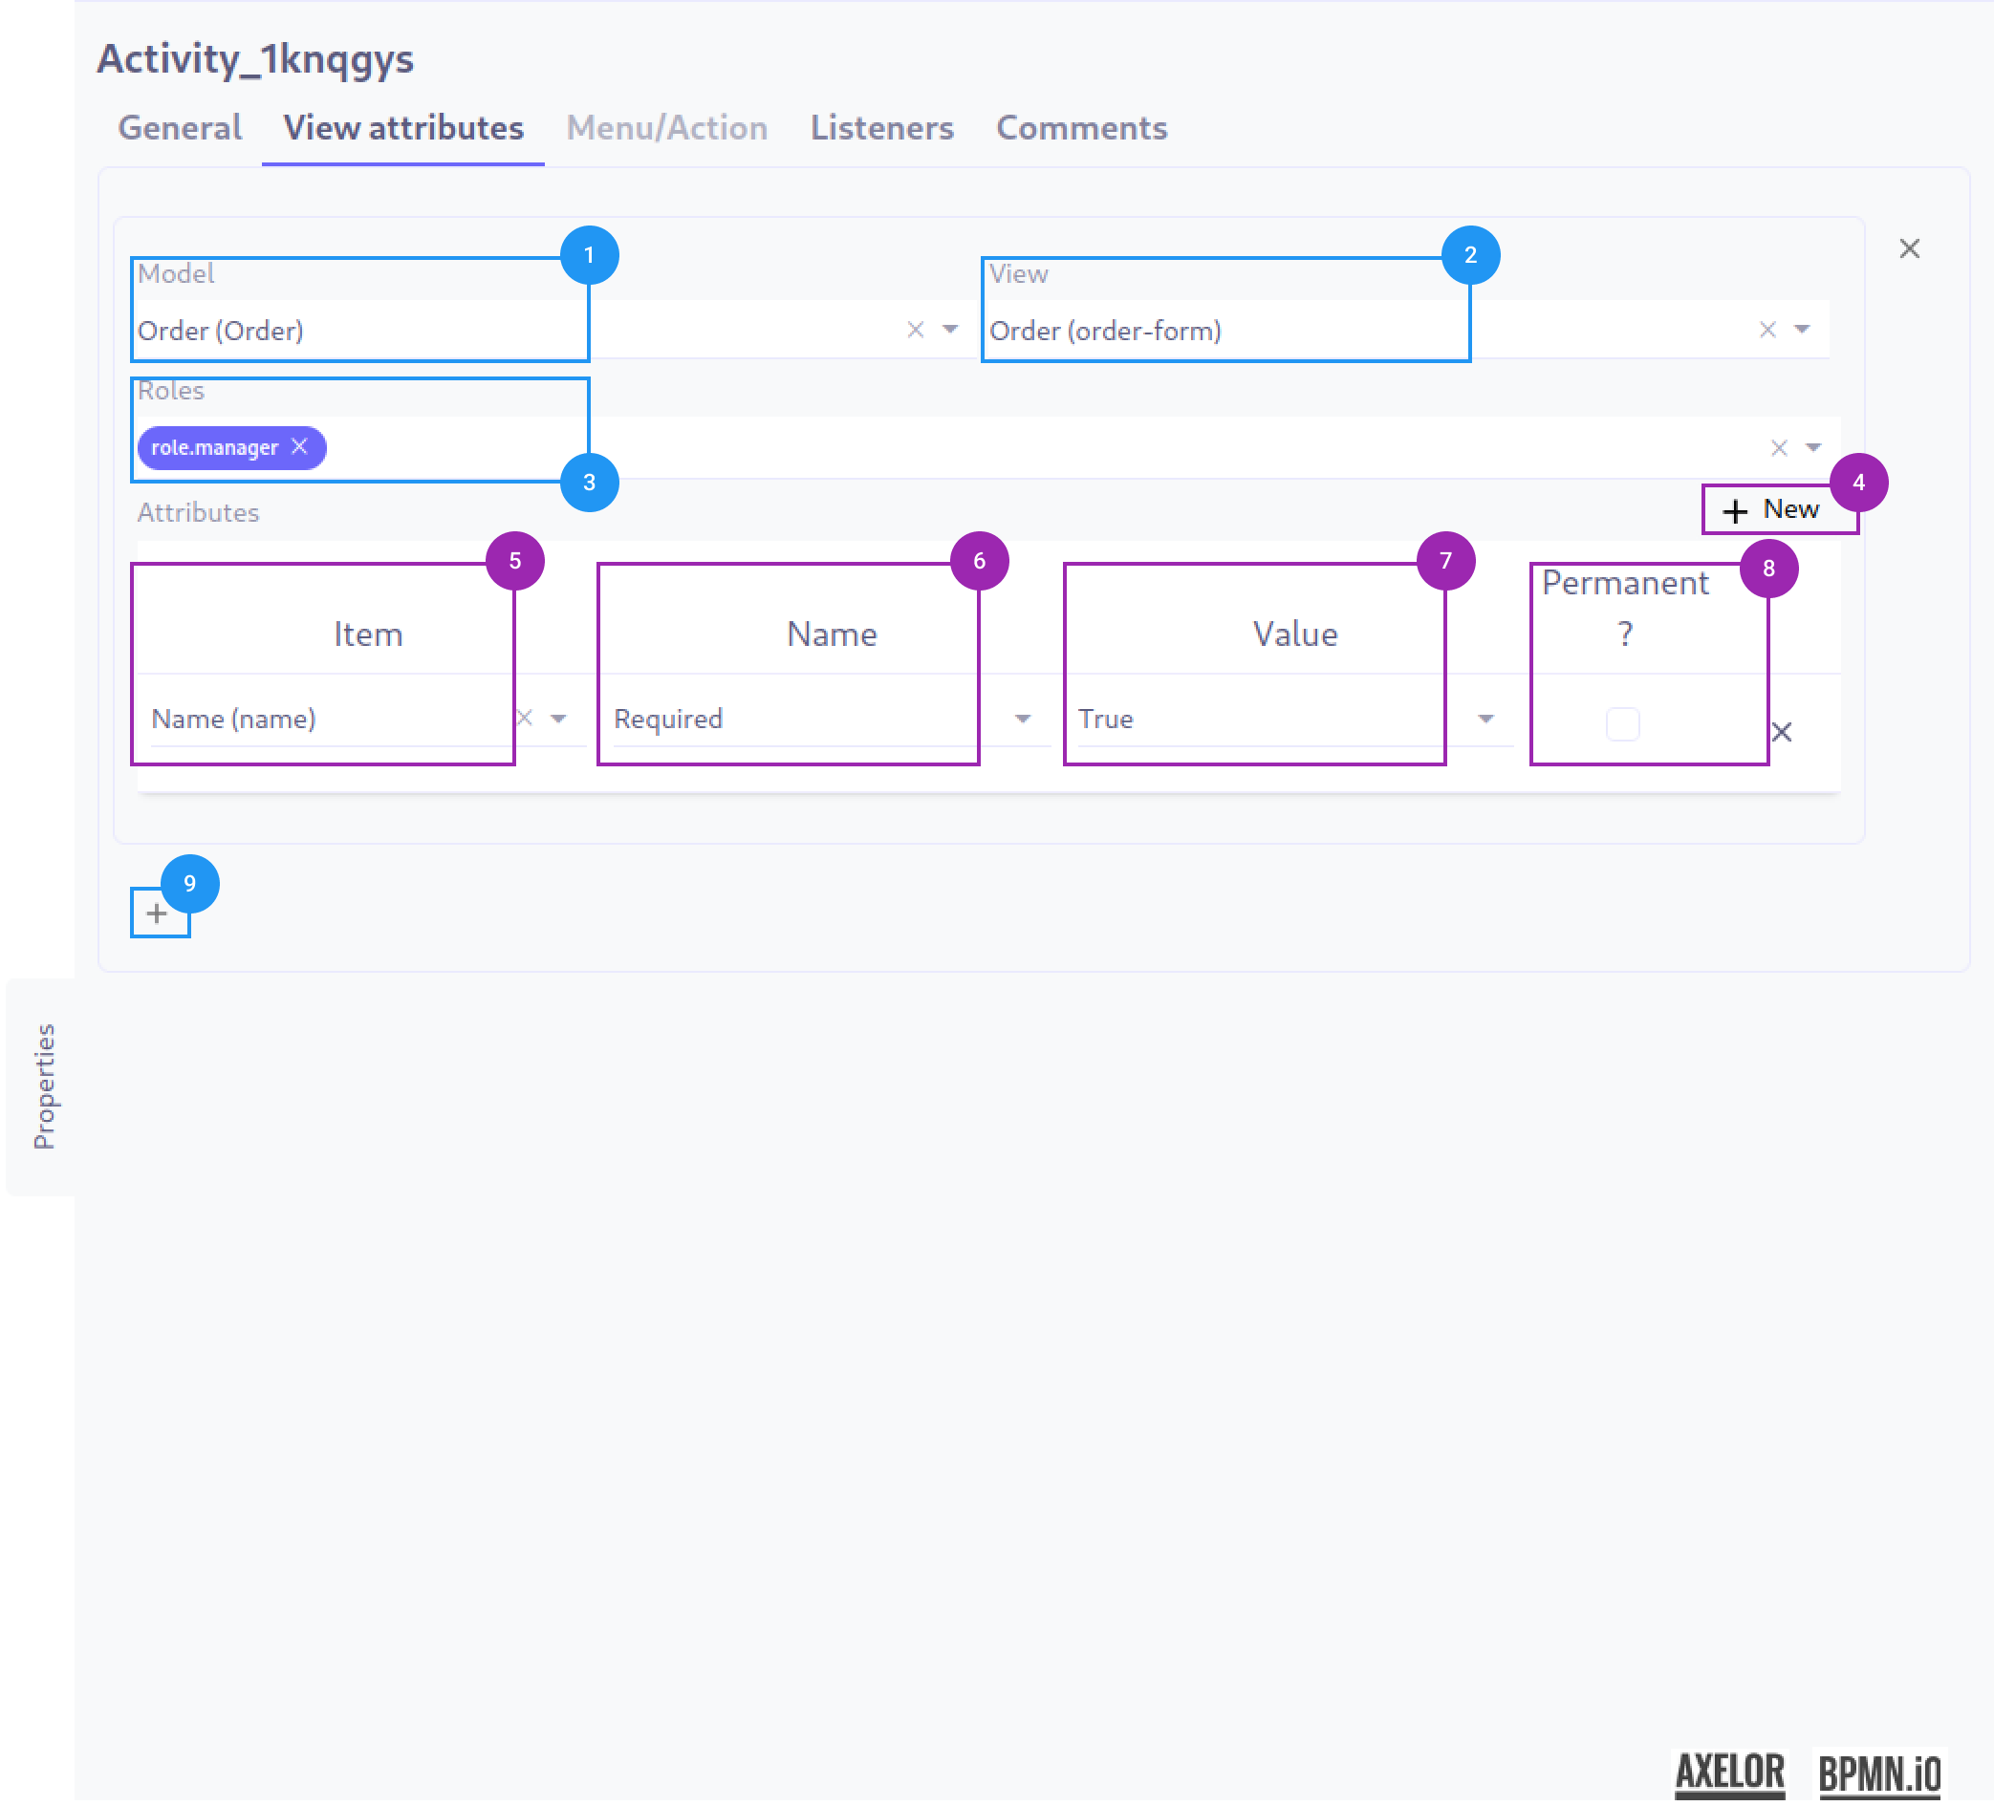Open the Item column dropdown arrow
1994x1806 pixels.
tap(559, 719)
